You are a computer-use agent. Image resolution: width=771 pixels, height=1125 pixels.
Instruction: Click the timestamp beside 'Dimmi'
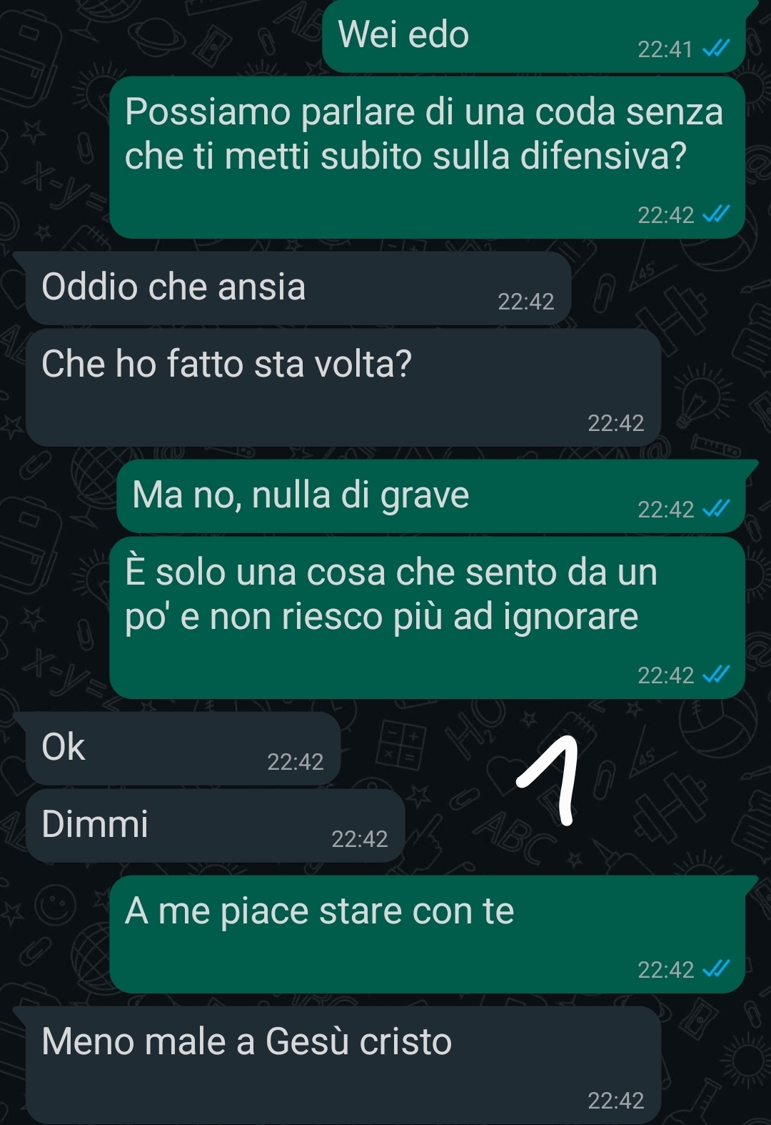coord(360,839)
